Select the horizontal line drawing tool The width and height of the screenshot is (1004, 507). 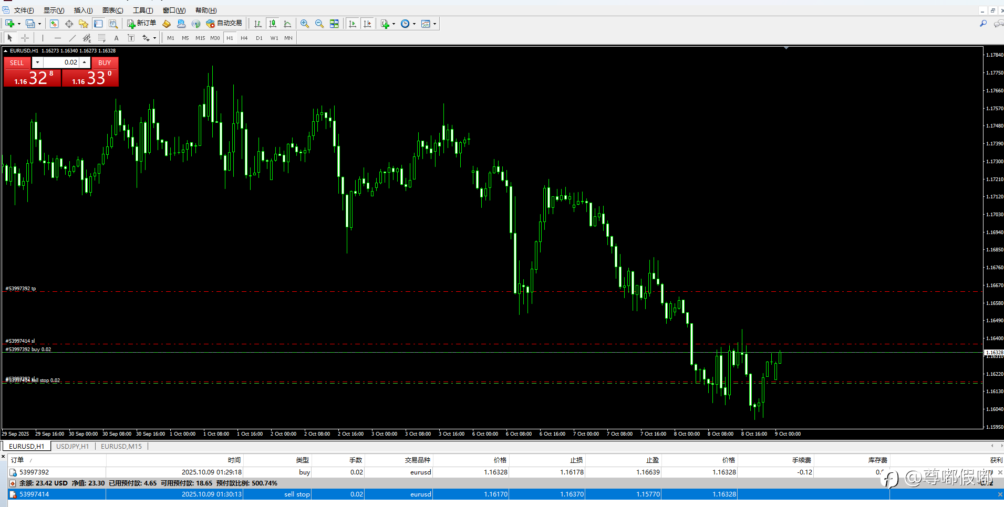point(57,38)
